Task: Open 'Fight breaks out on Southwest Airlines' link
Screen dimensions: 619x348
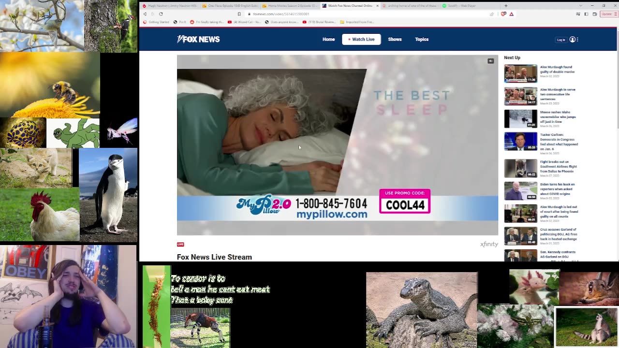Action: 558,167
